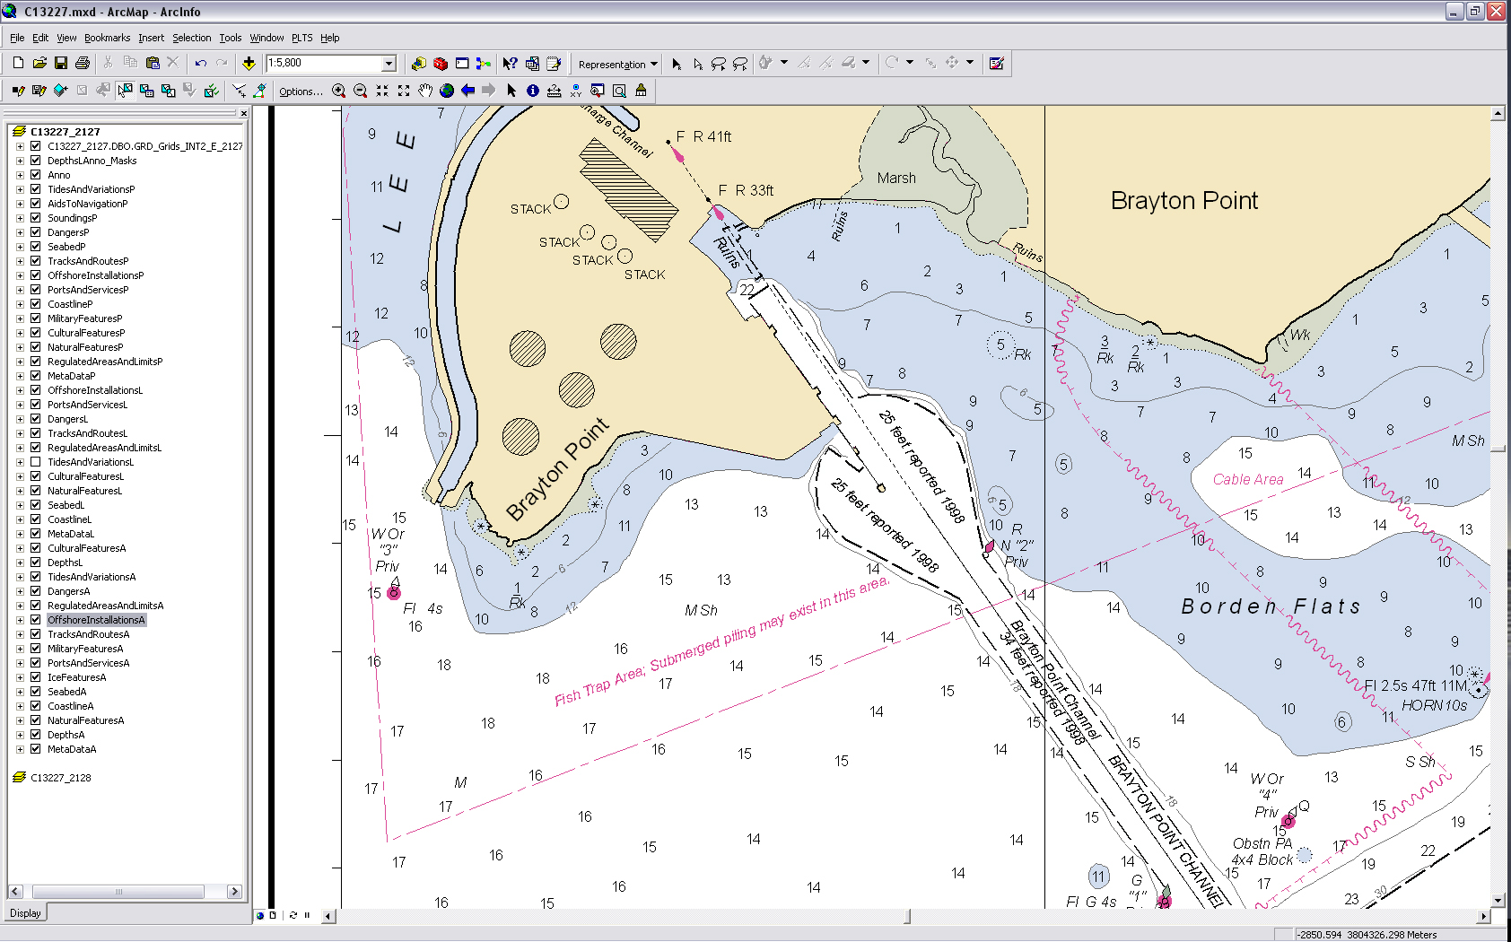Open the map scale dropdown

[x=387, y=63]
